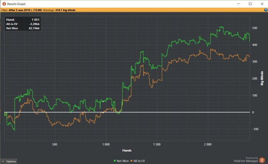The image size is (268, 164).
Task: Click the y-axis label '-100'
Action: pos(255,129)
